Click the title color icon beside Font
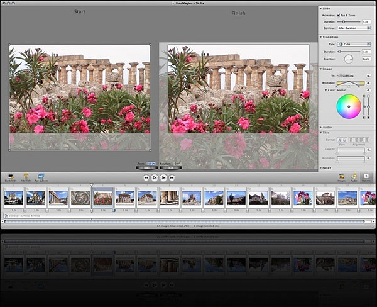Screen dimensions: 377x307 (x=344, y=140)
